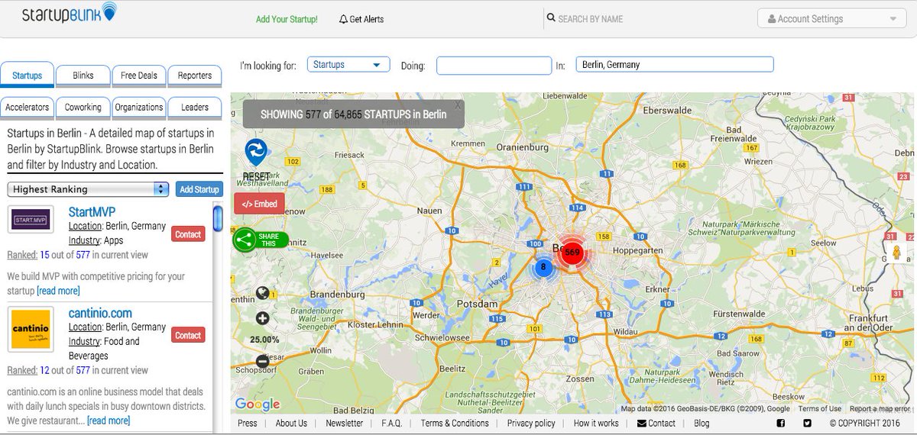Open the Facebook icon in footer
Image resolution: width=917 pixels, height=435 pixels.
[781, 424]
